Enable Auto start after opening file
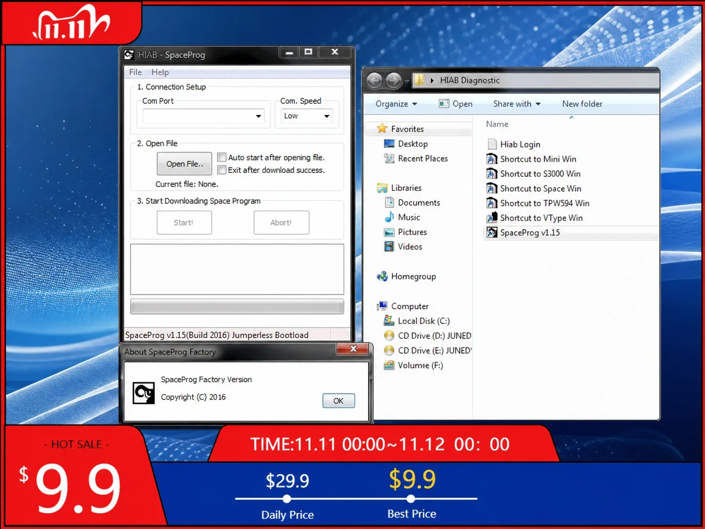Image resolution: width=705 pixels, height=529 pixels. pyautogui.click(x=222, y=157)
